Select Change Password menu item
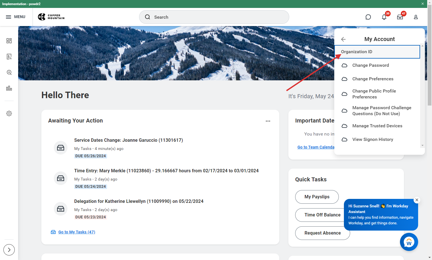Image resolution: width=432 pixels, height=260 pixels. [x=377, y=65]
